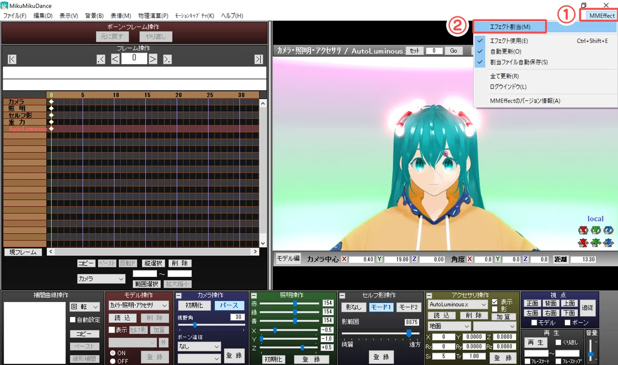This screenshot has width=618, height=365.
Task: Toggle the ボーン checkbox in 視点 panel
Action: click(568, 323)
